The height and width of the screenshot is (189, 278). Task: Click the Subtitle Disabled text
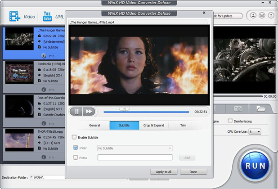click(54, 115)
